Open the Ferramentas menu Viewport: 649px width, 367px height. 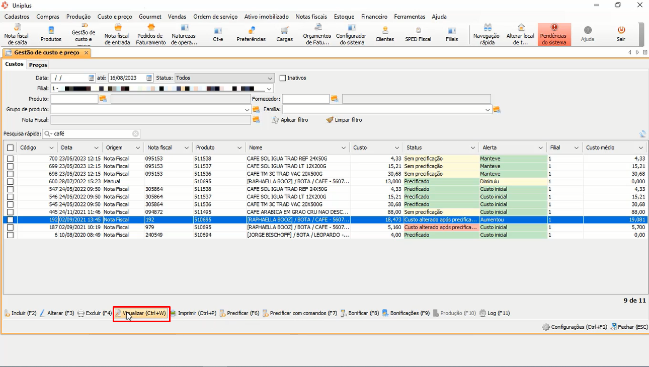click(410, 17)
